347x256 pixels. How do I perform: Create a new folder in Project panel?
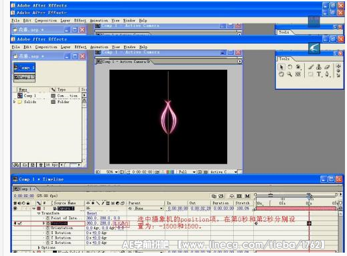(x=25, y=165)
